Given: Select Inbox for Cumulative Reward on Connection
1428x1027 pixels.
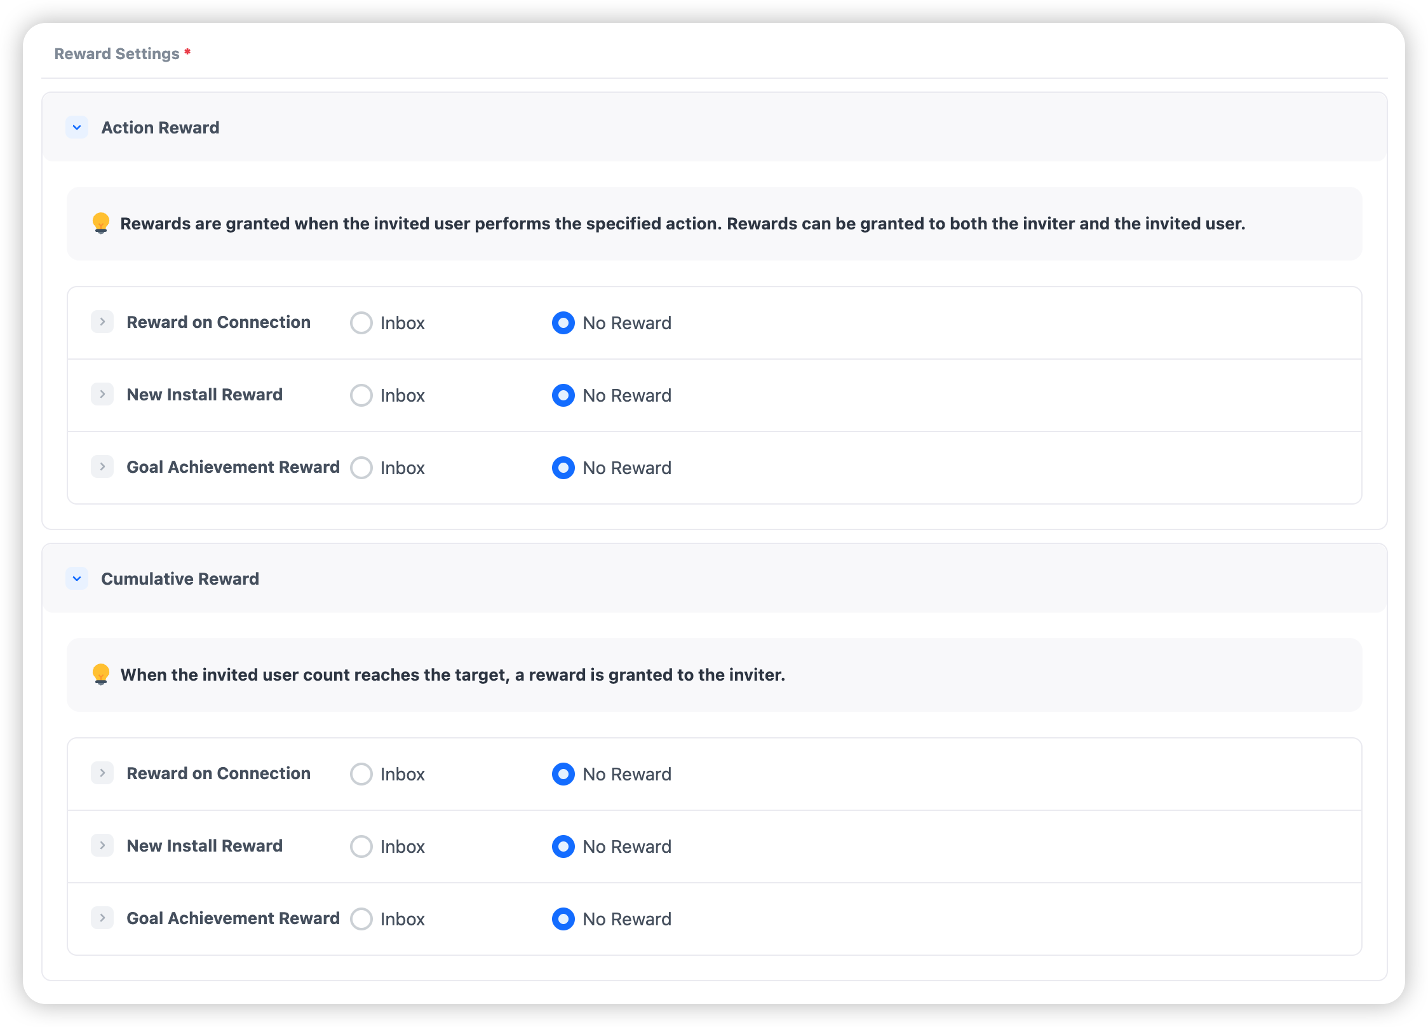Looking at the screenshot, I should tap(361, 774).
